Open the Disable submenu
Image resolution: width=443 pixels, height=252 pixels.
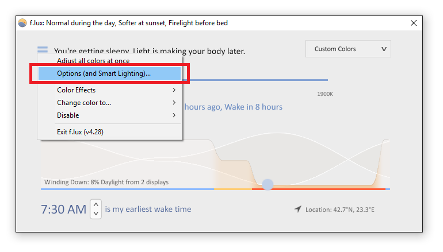(110, 115)
